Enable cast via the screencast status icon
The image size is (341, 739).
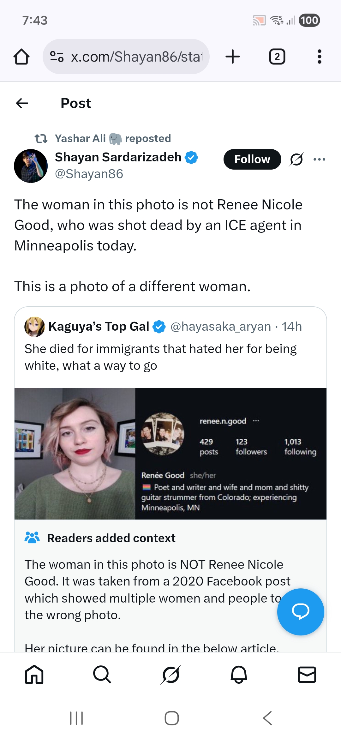[260, 20]
